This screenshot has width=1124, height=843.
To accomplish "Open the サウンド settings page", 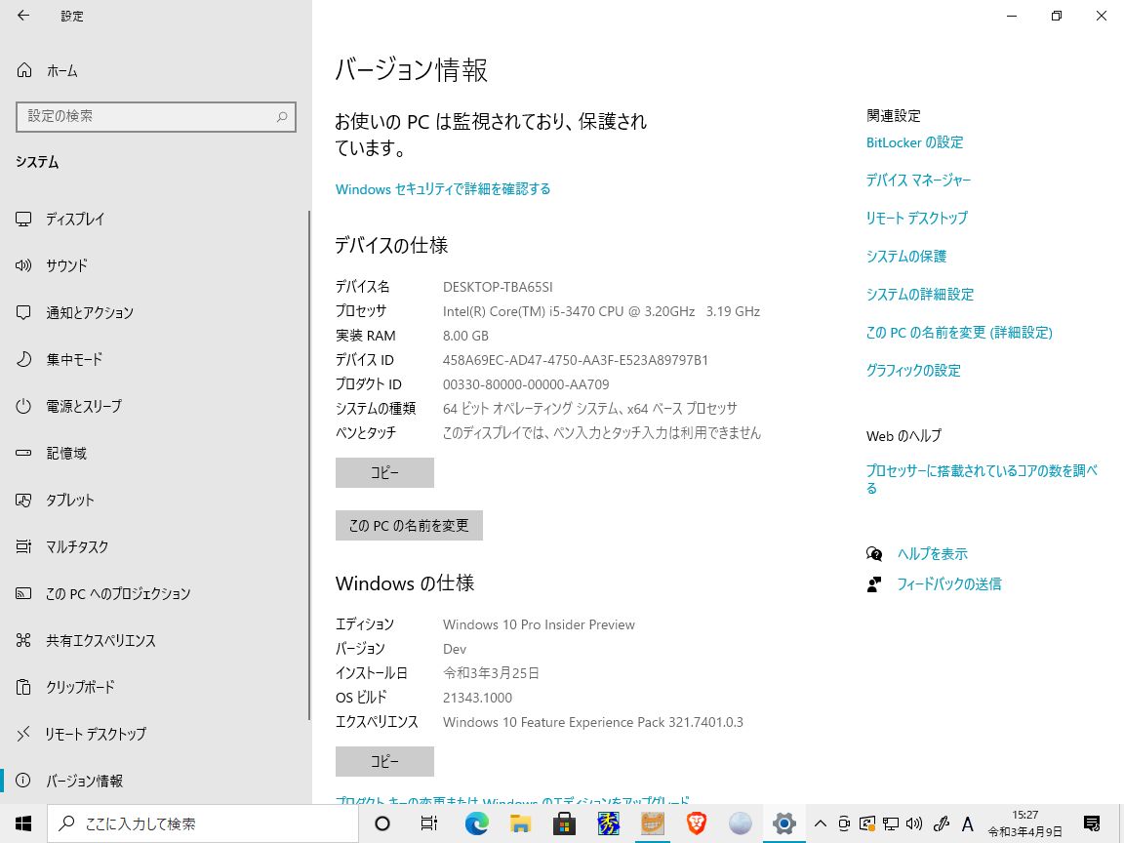I will 68,265.
